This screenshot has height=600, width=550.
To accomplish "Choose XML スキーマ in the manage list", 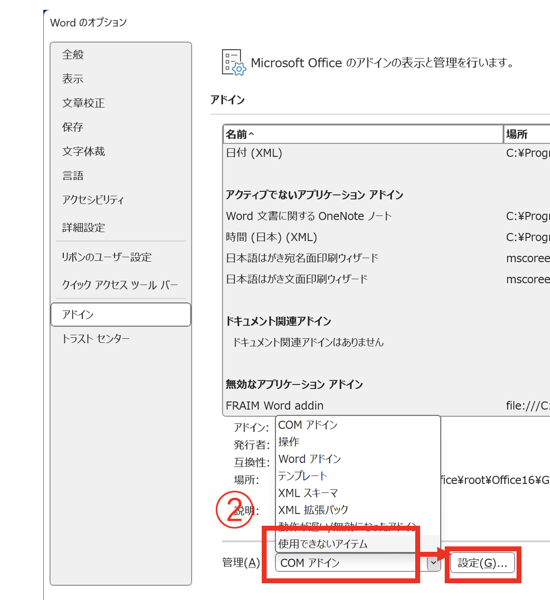I will (x=308, y=493).
